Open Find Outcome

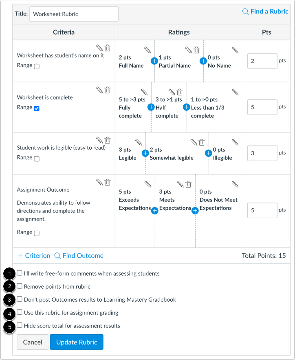click(x=79, y=256)
